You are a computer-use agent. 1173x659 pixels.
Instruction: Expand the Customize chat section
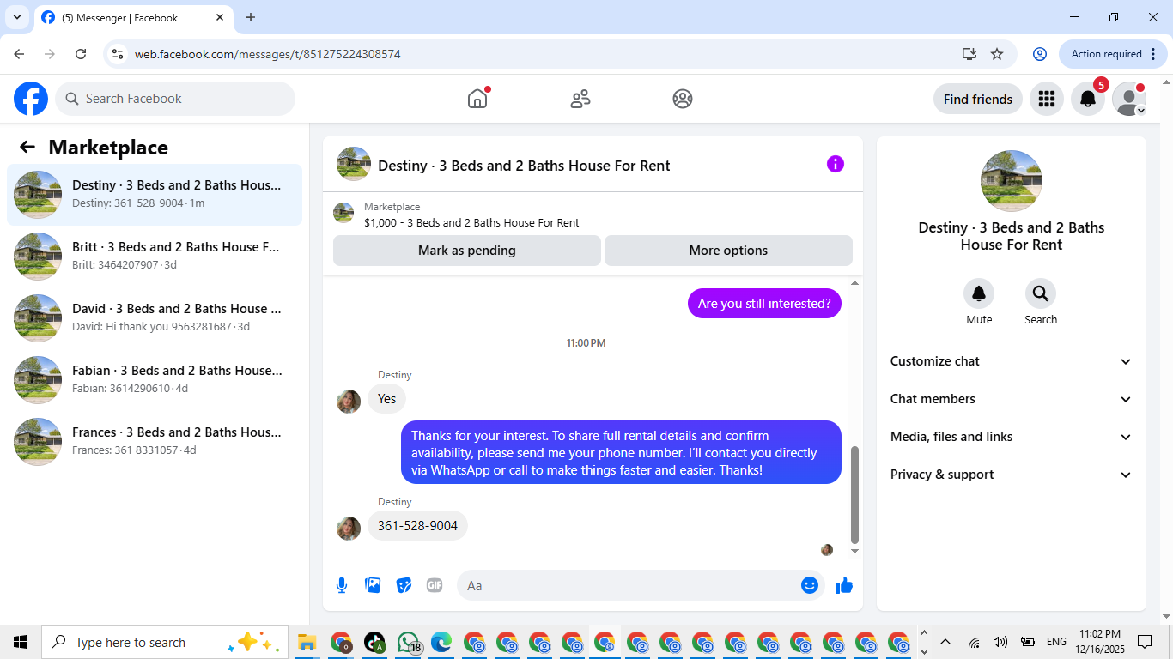click(x=1012, y=361)
